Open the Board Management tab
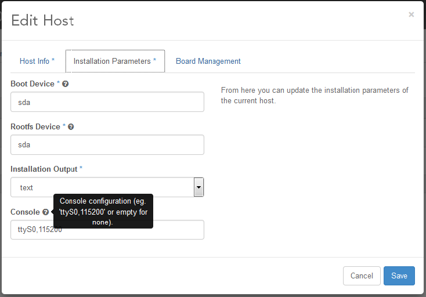The height and width of the screenshot is (297, 426). coord(208,61)
